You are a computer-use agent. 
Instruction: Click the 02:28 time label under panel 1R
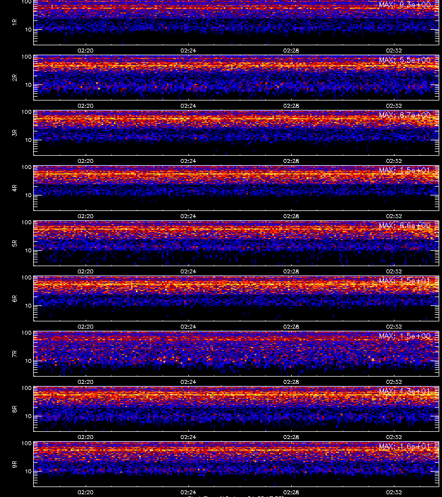[291, 50]
